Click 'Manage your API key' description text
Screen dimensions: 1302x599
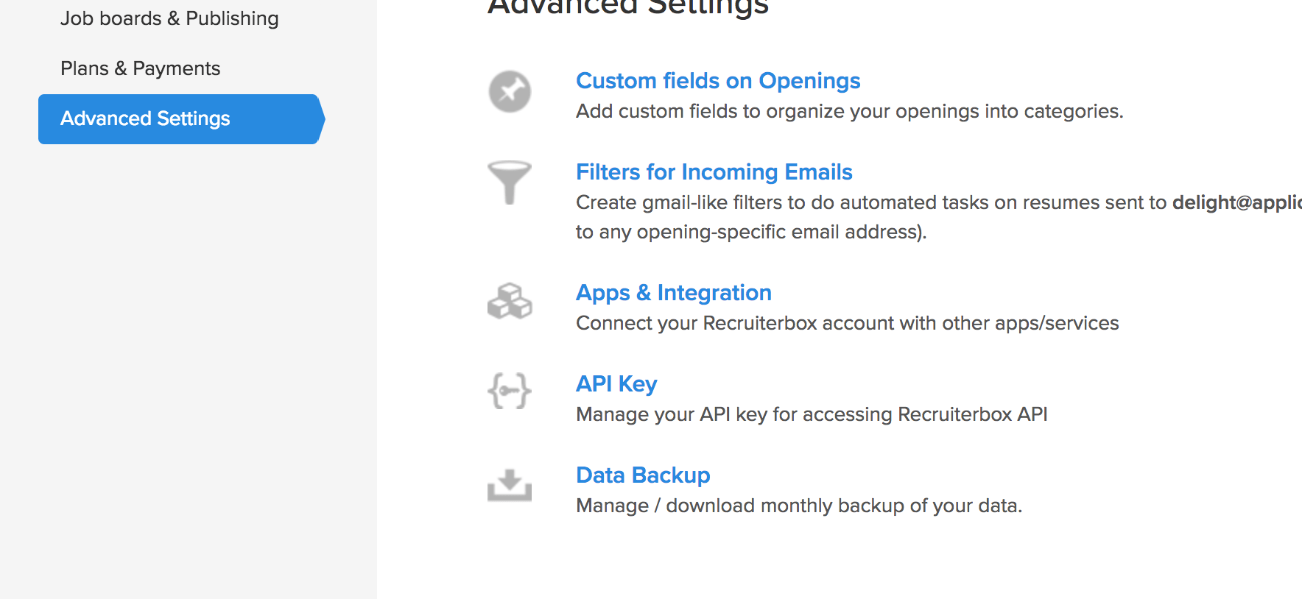[812, 414]
